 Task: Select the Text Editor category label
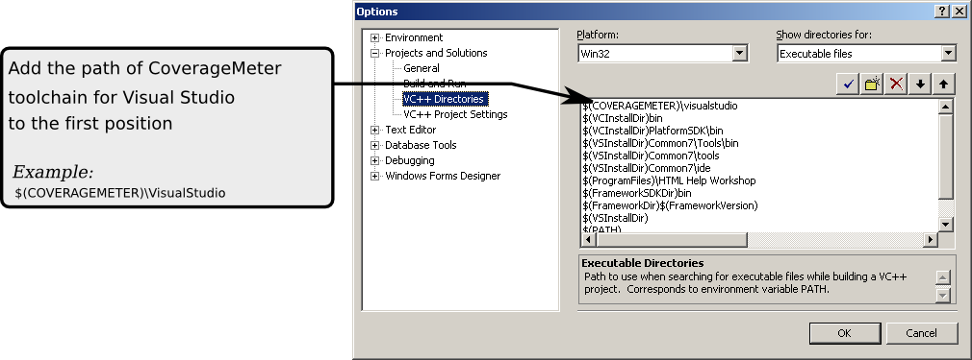point(410,130)
